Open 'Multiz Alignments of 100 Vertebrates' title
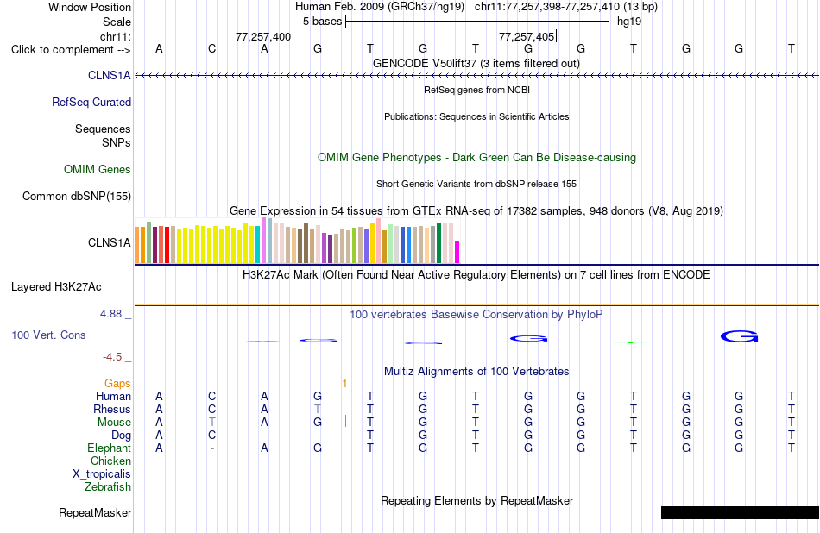This screenshot has width=820, height=533. coord(476,372)
